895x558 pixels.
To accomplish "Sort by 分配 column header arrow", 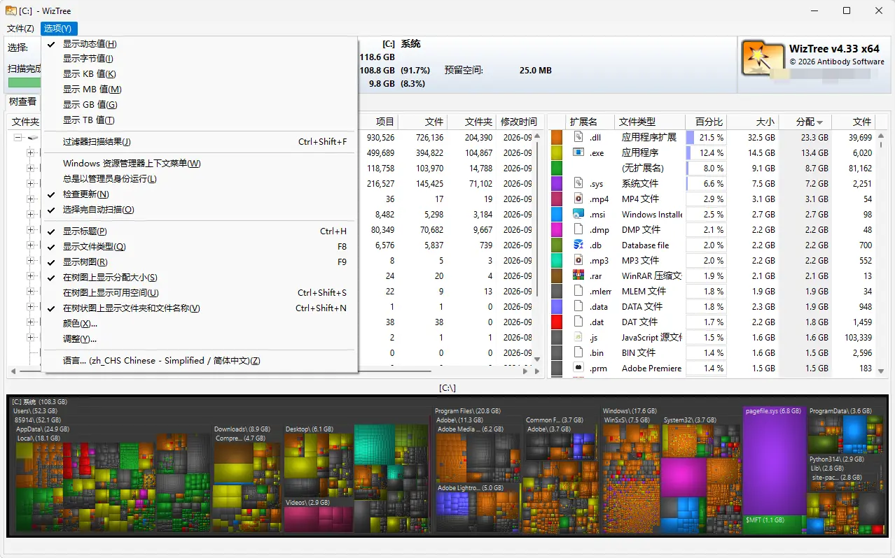I will 819,122.
